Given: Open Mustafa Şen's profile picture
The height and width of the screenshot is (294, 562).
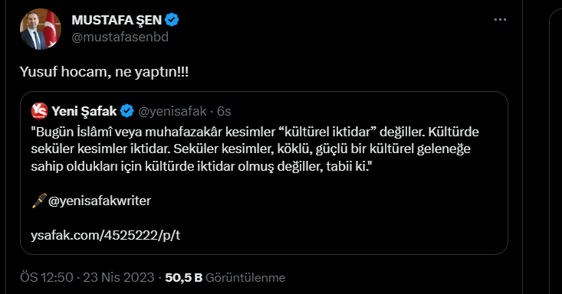Looking at the screenshot, I should 40,29.
